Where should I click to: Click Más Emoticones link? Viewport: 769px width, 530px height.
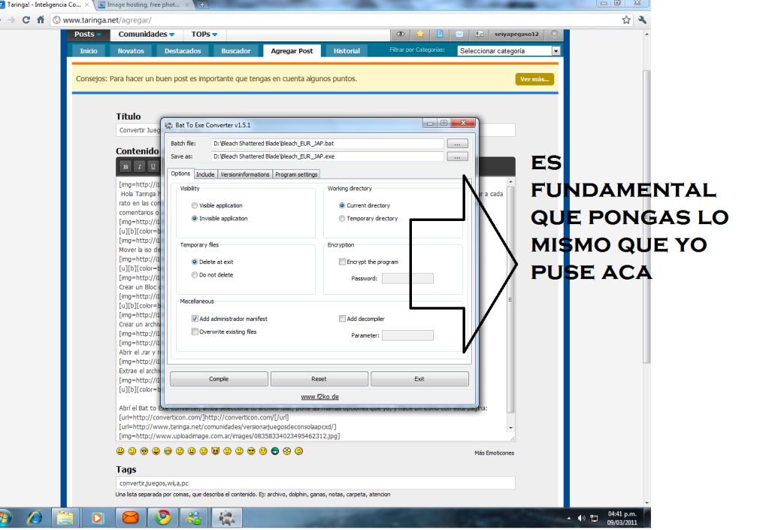pyautogui.click(x=494, y=453)
